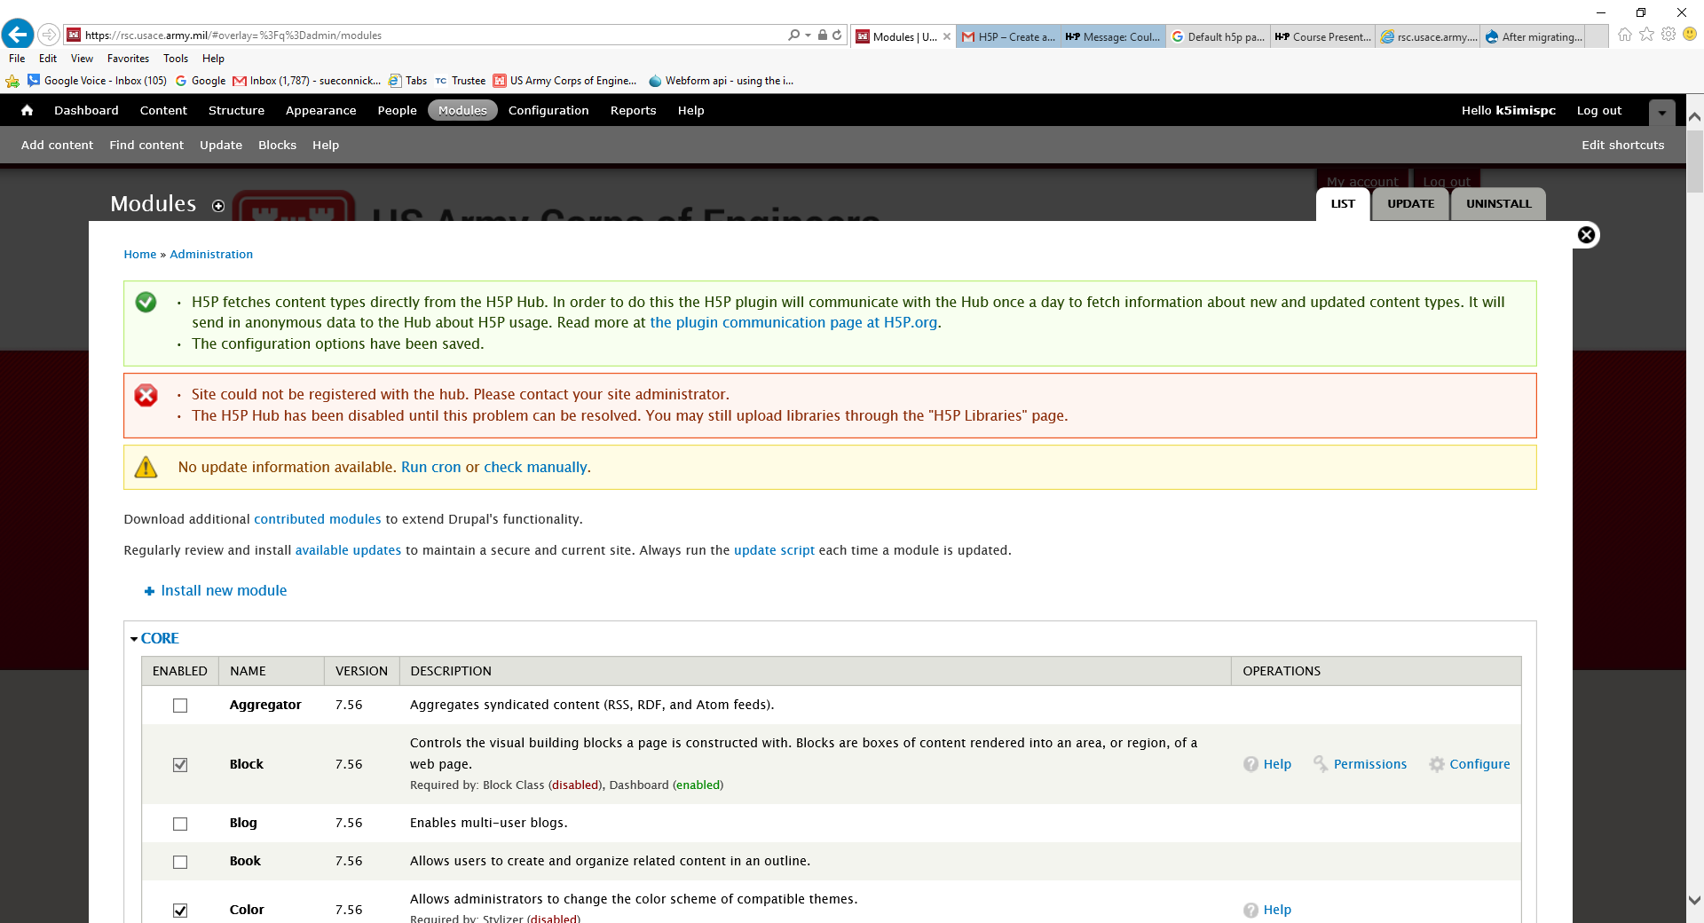
Task: Click the refresh icon in address bar
Action: coord(837,35)
